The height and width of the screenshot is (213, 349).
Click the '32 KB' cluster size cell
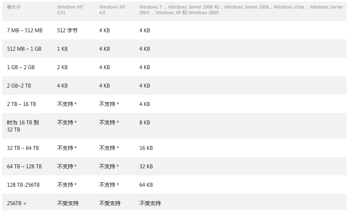(146, 166)
